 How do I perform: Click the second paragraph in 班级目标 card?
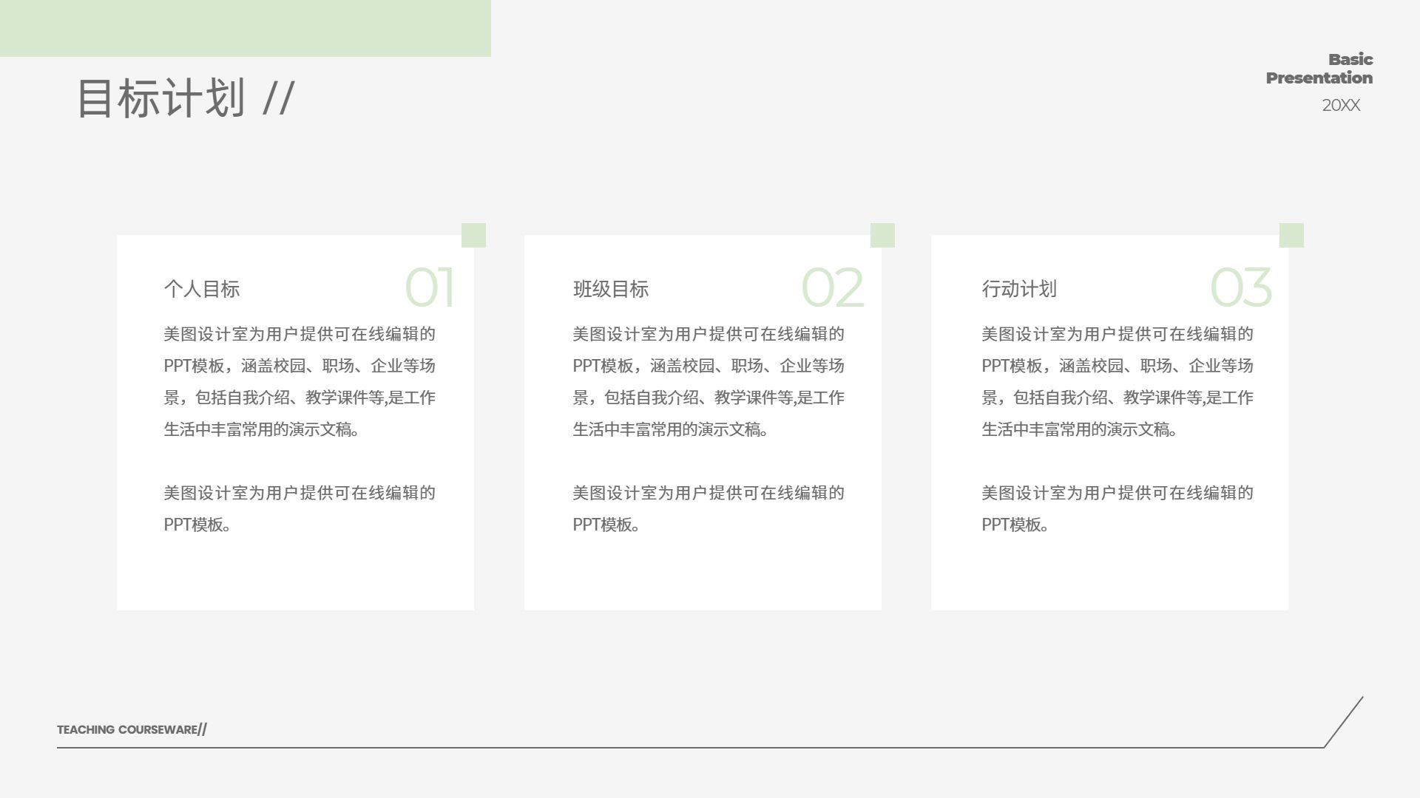click(709, 508)
